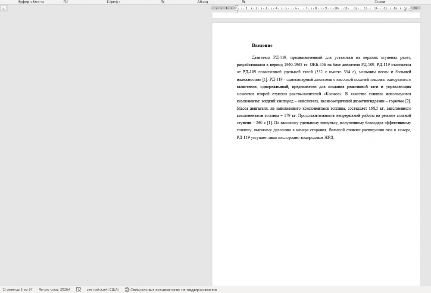Image resolution: width=431 pixels, height=293 pixels.
Task: Click the right indent marker on ruler
Action: pyautogui.click(x=411, y=9)
